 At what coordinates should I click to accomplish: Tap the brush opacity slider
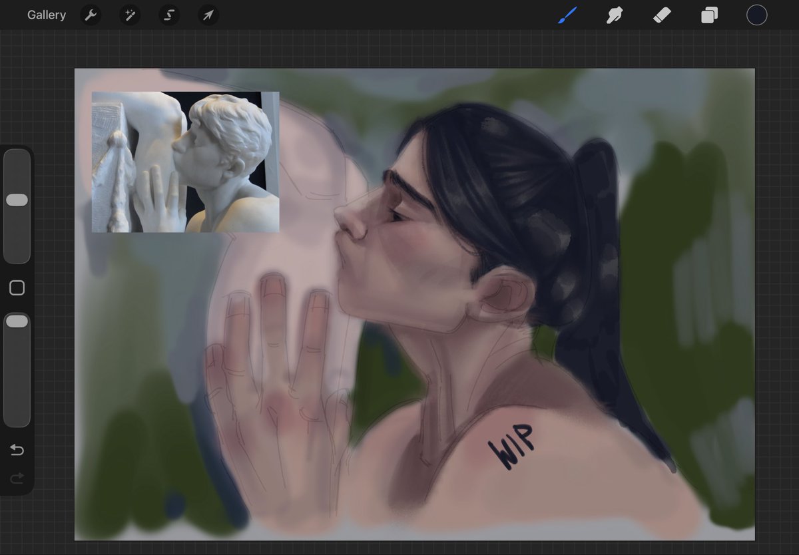click(17, 369)
